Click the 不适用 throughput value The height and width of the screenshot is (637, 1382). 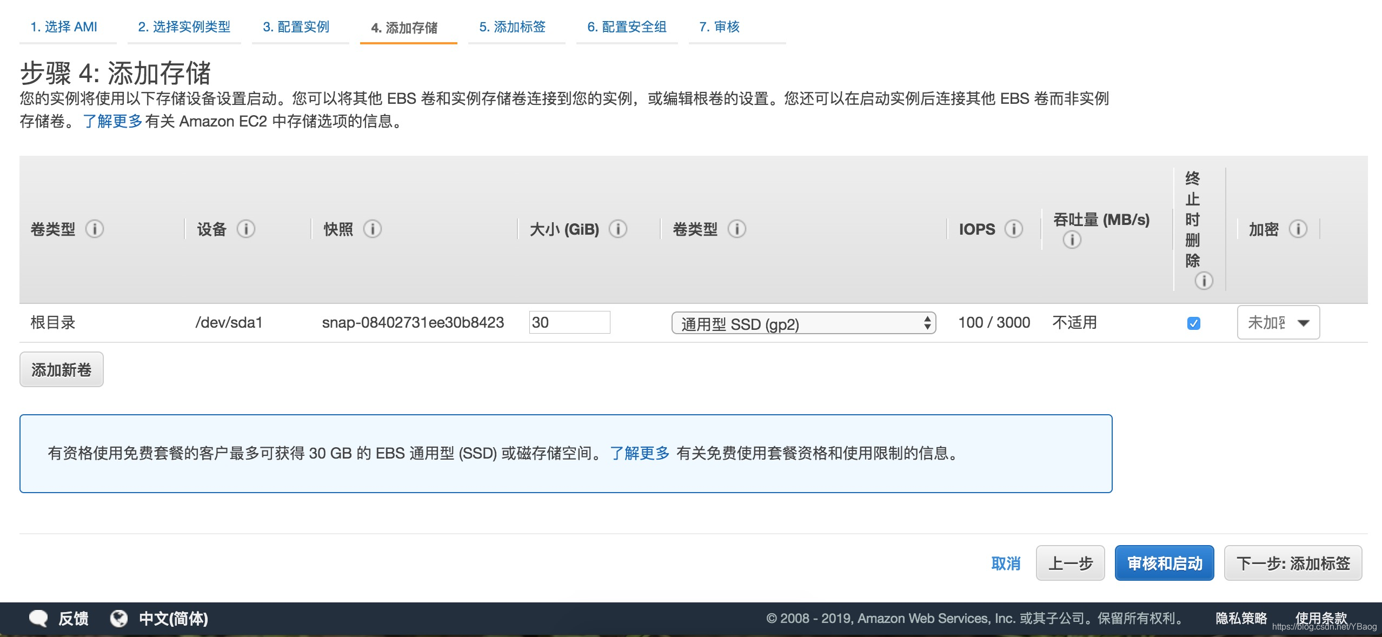point(1074,322)
